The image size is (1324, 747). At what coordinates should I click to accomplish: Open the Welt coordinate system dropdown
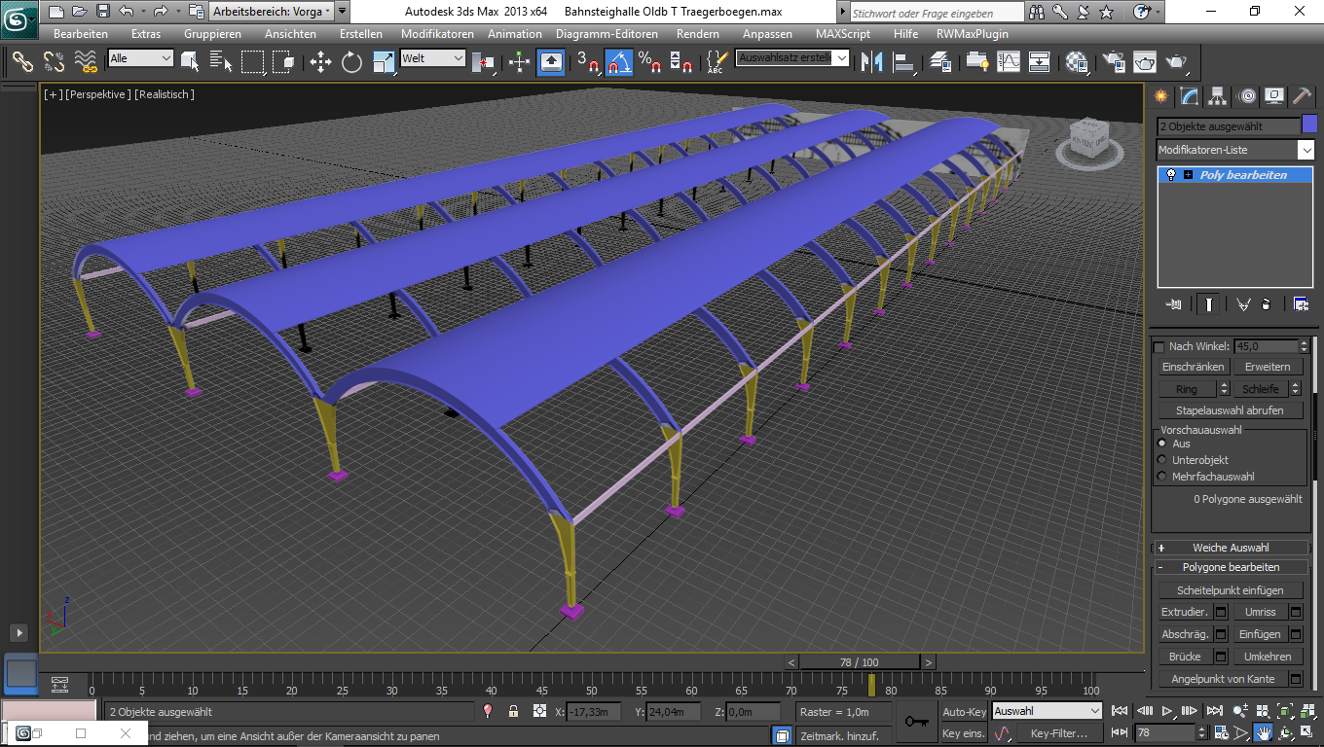(433, 58)
